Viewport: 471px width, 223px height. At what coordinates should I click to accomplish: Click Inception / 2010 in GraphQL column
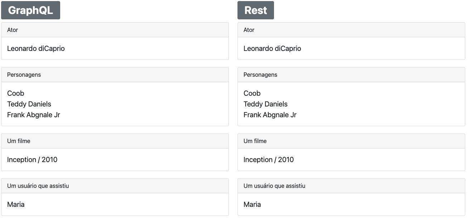32,160
